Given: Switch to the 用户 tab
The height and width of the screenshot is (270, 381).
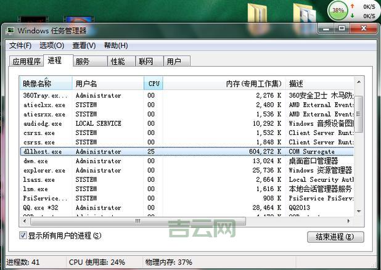Looking at the screenshot, I should [177, 61].
